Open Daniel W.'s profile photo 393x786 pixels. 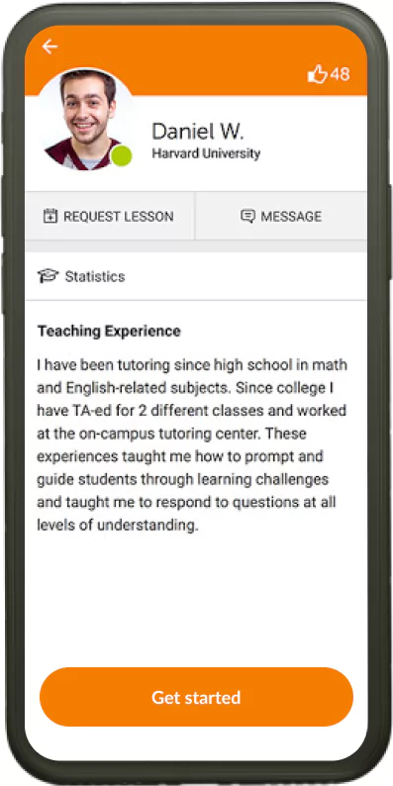[x=86, y=120]
